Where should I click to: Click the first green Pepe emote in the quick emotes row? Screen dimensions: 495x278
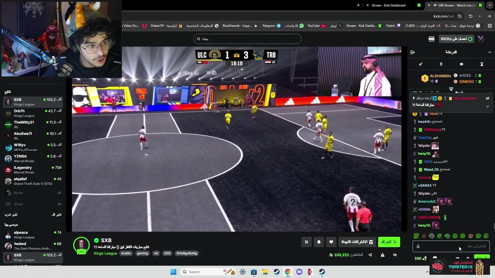[x=416, y=236]
